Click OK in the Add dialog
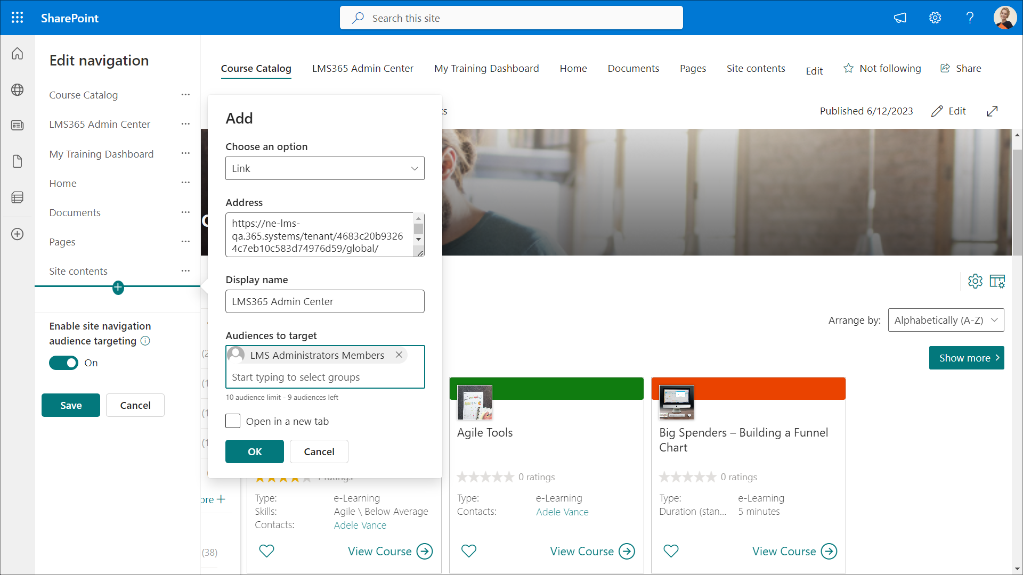 [x=254, y=451]
